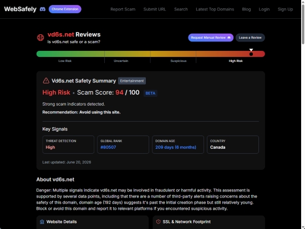Click the SSL & Network Footprint shield icon

pos(159,222)
